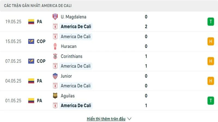Open the U. Magdalena team name link

coord(73,17)
